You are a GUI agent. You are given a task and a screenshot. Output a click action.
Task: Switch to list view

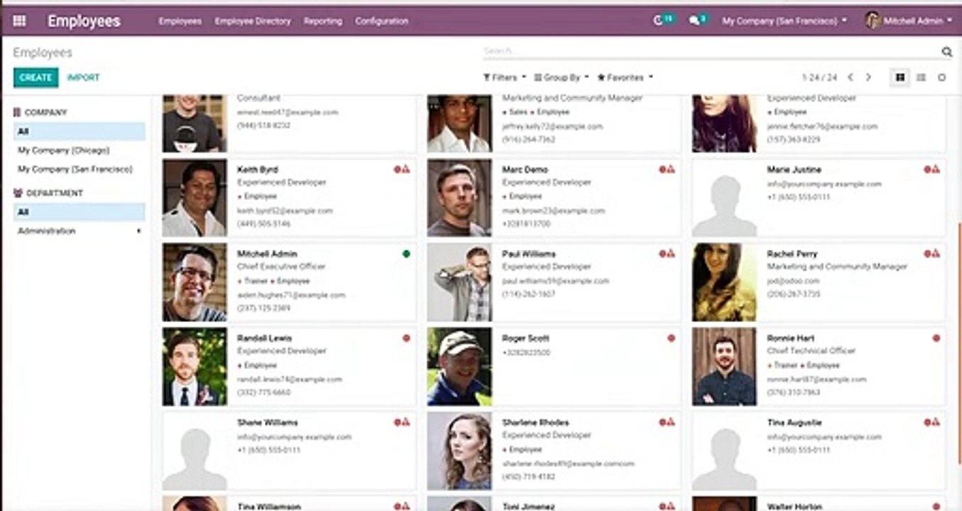point(921,77)
